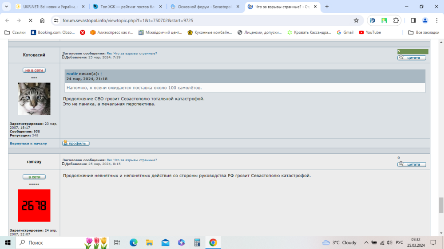Open the Booking.com bookmark
The height and width of the screenshot is (249, 444).
(x=53, y=32)
